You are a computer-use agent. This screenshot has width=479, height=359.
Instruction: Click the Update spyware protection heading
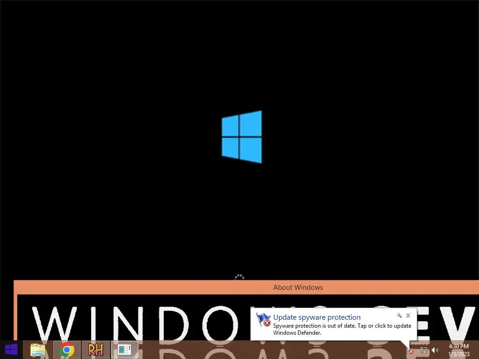click(317, 317)
